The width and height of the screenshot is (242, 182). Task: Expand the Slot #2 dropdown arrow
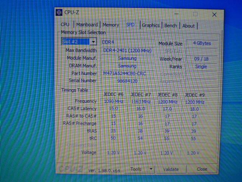pos(93,42)
